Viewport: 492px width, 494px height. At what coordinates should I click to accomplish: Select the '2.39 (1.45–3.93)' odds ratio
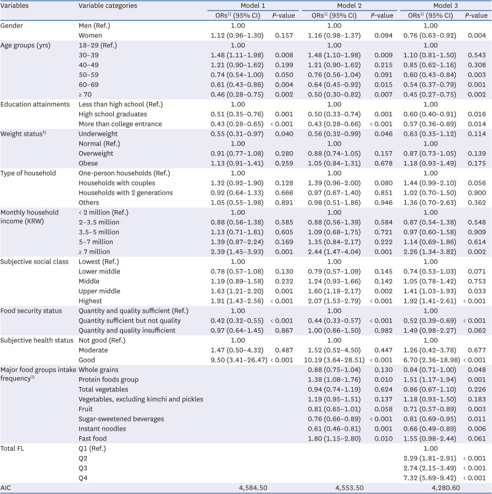click(237, 251)
